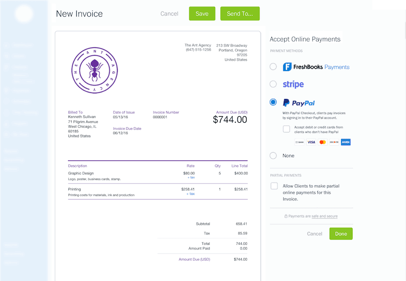Cancel the new invoice in the header

tap(169, 14)
